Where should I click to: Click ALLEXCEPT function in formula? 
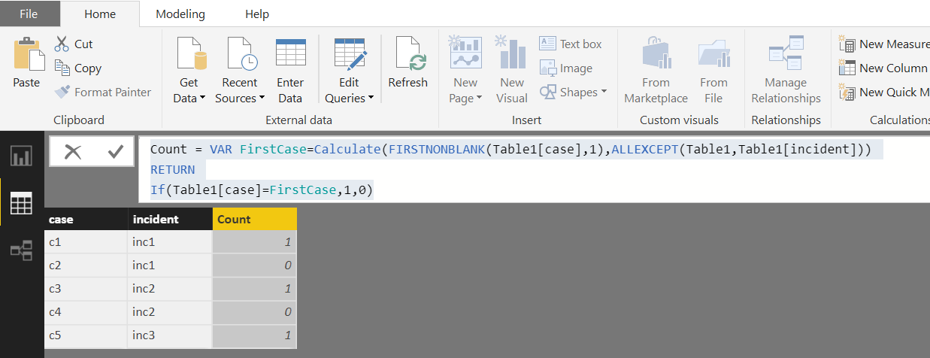pos(644,150)
